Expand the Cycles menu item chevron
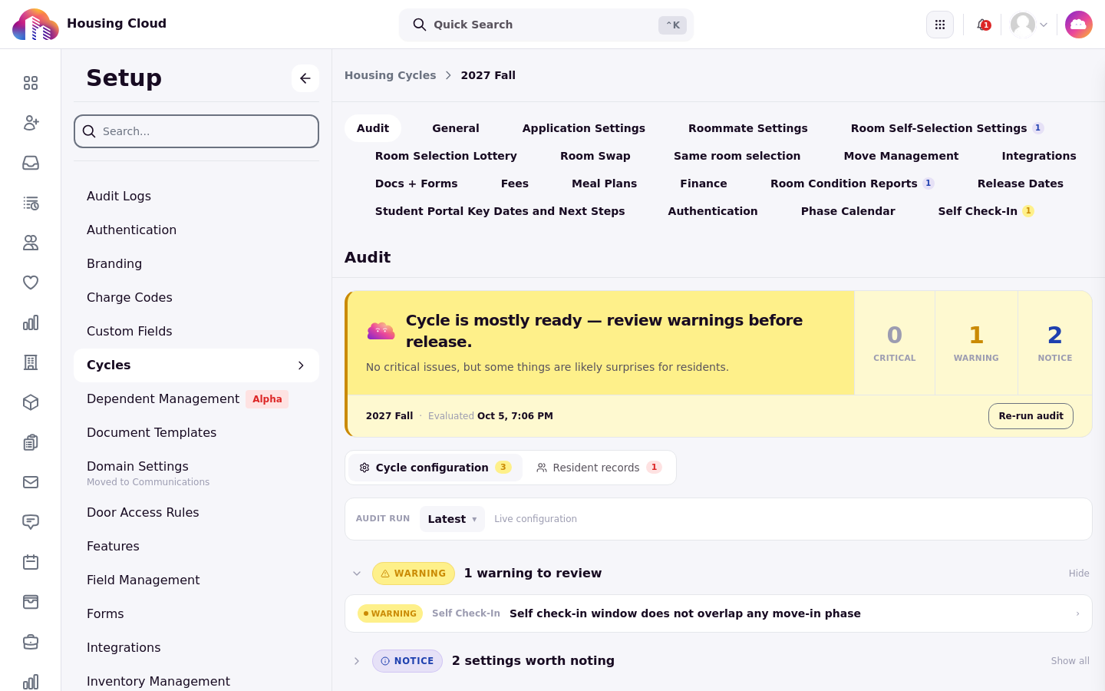The image size is (1105, 691). pos(301,365)
